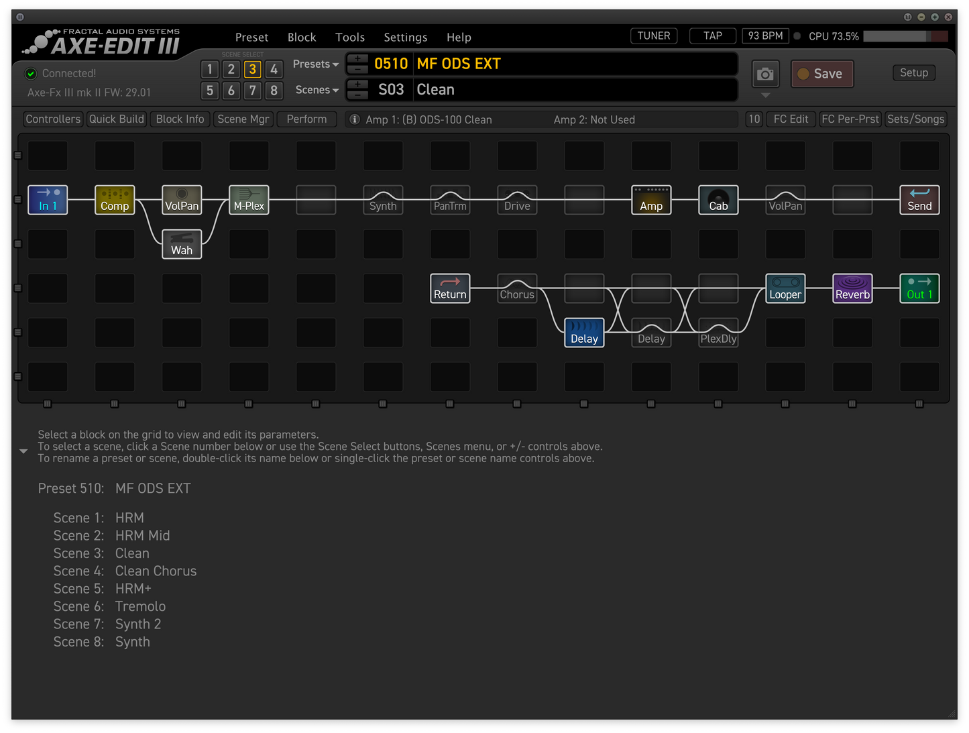Screen dimensions: 969x733
Task: Select the Wah block on the grid
Action: tap(182, 244)
